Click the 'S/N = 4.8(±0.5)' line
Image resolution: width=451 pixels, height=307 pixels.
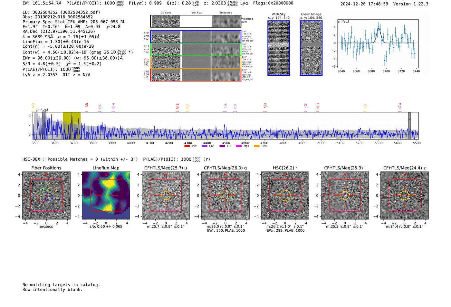click(62, 63)
